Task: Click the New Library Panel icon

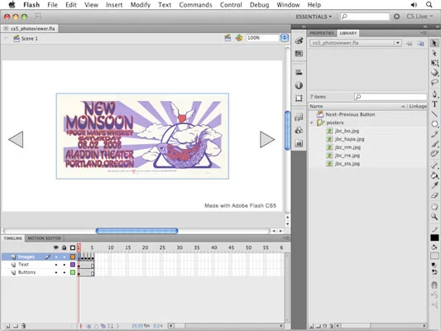Action: (420, 43)
